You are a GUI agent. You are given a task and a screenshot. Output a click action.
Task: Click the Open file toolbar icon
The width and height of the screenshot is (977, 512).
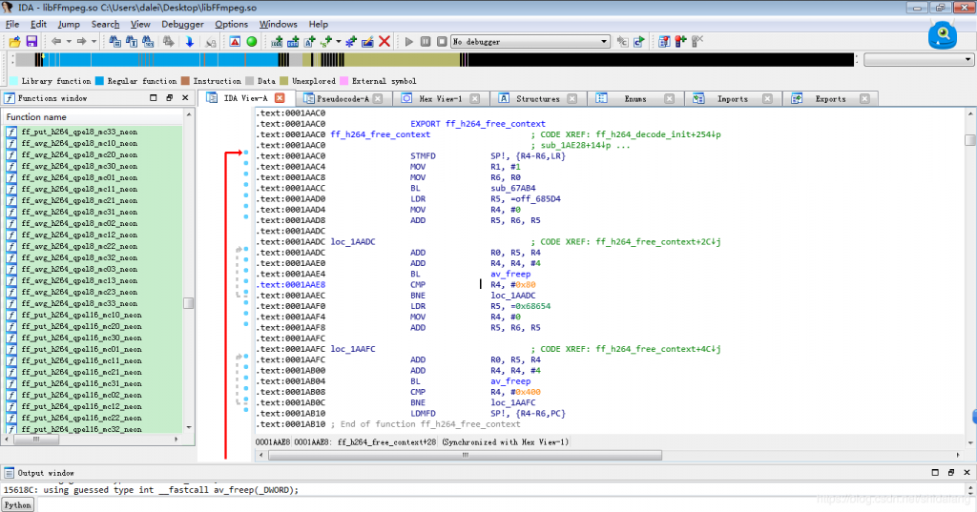(14, 42)
